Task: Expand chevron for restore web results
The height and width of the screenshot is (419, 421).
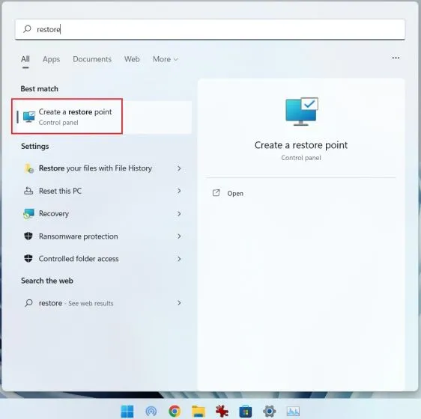Action: [179, 303]
